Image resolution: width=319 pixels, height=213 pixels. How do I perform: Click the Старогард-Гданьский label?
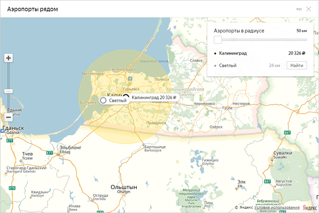pyautogui.click(x=26, y=168)
